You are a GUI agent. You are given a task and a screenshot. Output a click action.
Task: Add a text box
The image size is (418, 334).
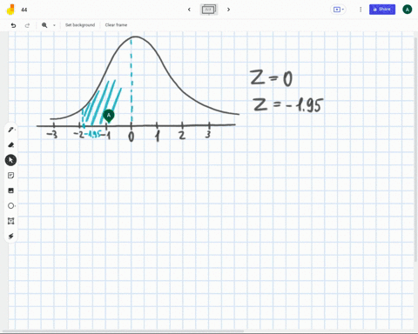pyautogui.click(x=10, y=221)
